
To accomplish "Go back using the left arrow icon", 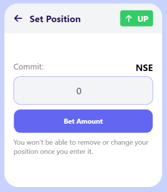I will pos(18,18).
